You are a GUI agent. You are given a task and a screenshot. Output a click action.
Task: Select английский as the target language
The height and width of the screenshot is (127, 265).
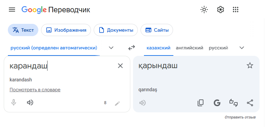[x=189, y=48]
